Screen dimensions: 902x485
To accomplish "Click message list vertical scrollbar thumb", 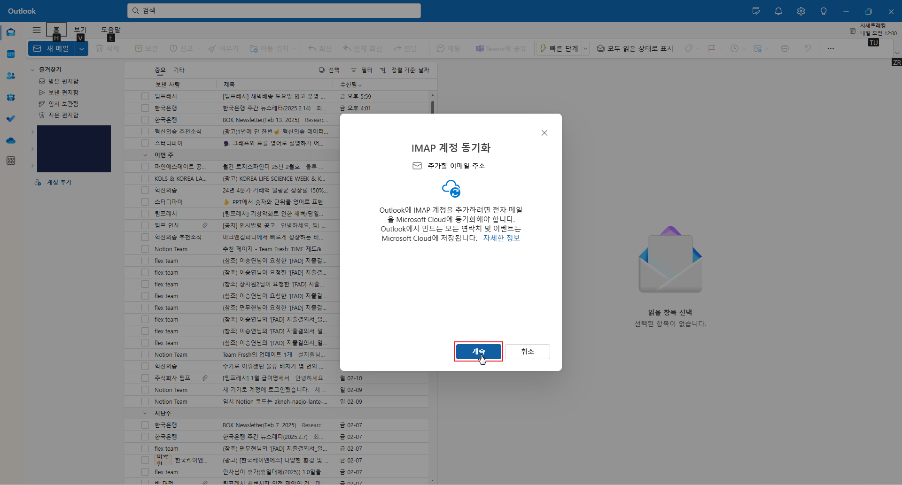I will [x=432, y=108].
